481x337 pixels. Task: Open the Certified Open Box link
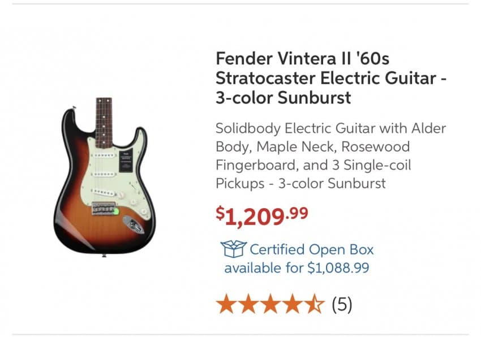point(311,249)
